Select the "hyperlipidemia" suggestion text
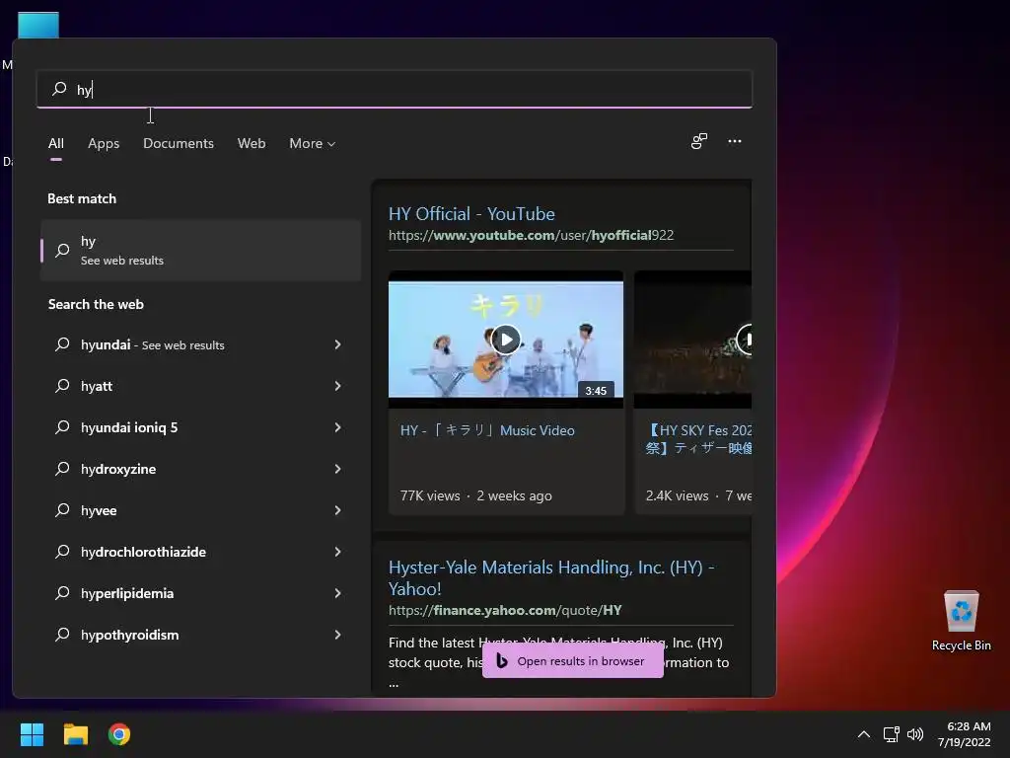 (x=127, y=593)
